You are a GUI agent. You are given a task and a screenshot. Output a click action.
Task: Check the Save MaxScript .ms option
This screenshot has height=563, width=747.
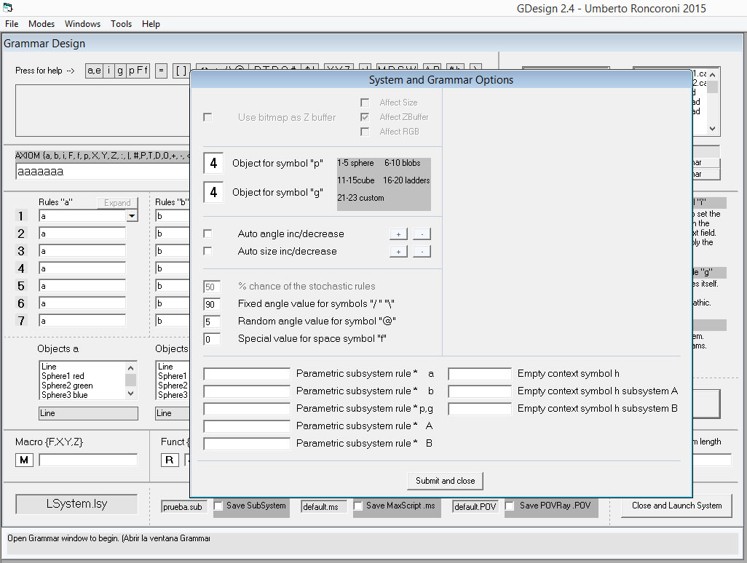358,506
